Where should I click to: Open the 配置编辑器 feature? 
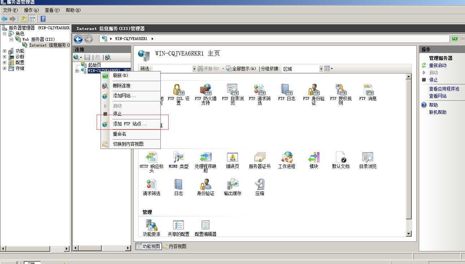tap(205, 228)
